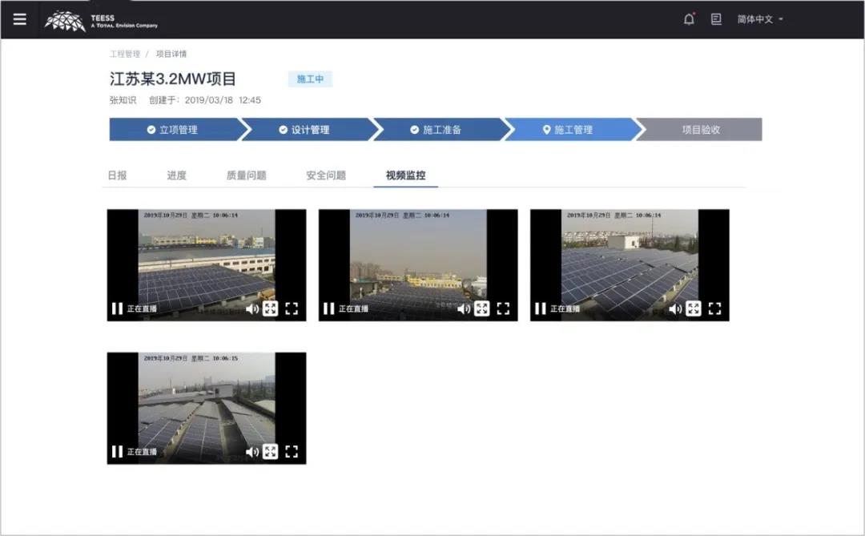Open the hamburger navigation menu
The width and height of the screenshot is (865, 536).
pyautogui.click(x=19, y=19)
